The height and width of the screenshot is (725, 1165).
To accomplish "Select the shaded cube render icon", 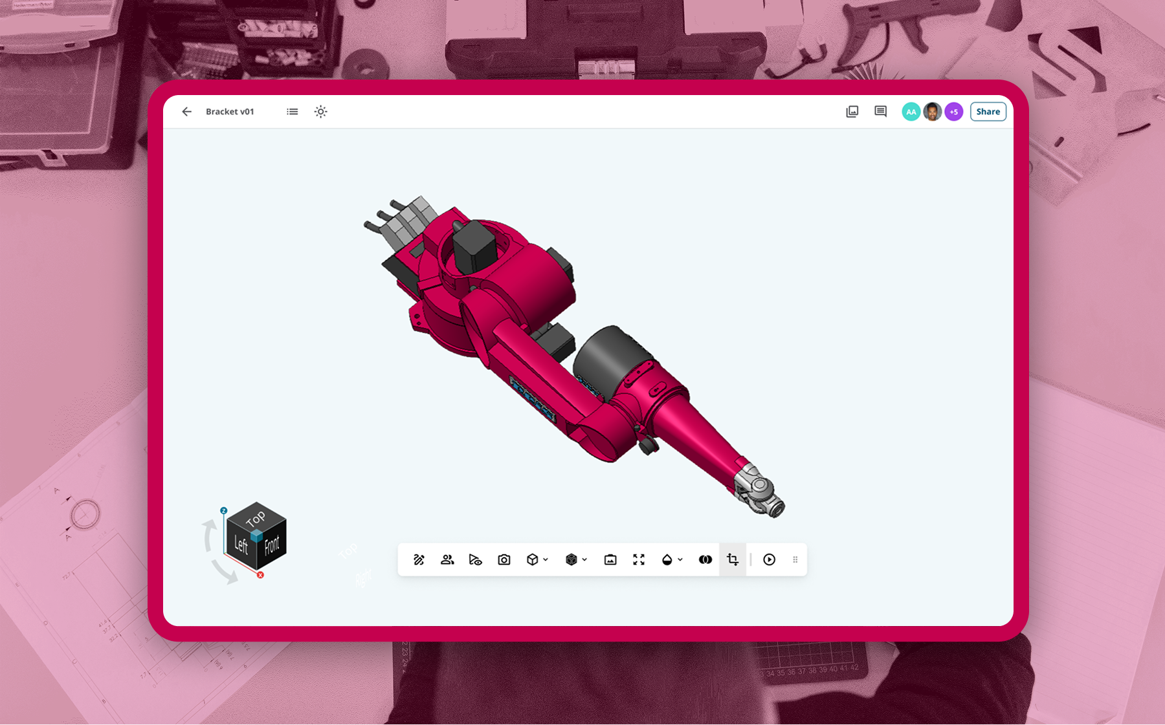I will click(571, 560).
